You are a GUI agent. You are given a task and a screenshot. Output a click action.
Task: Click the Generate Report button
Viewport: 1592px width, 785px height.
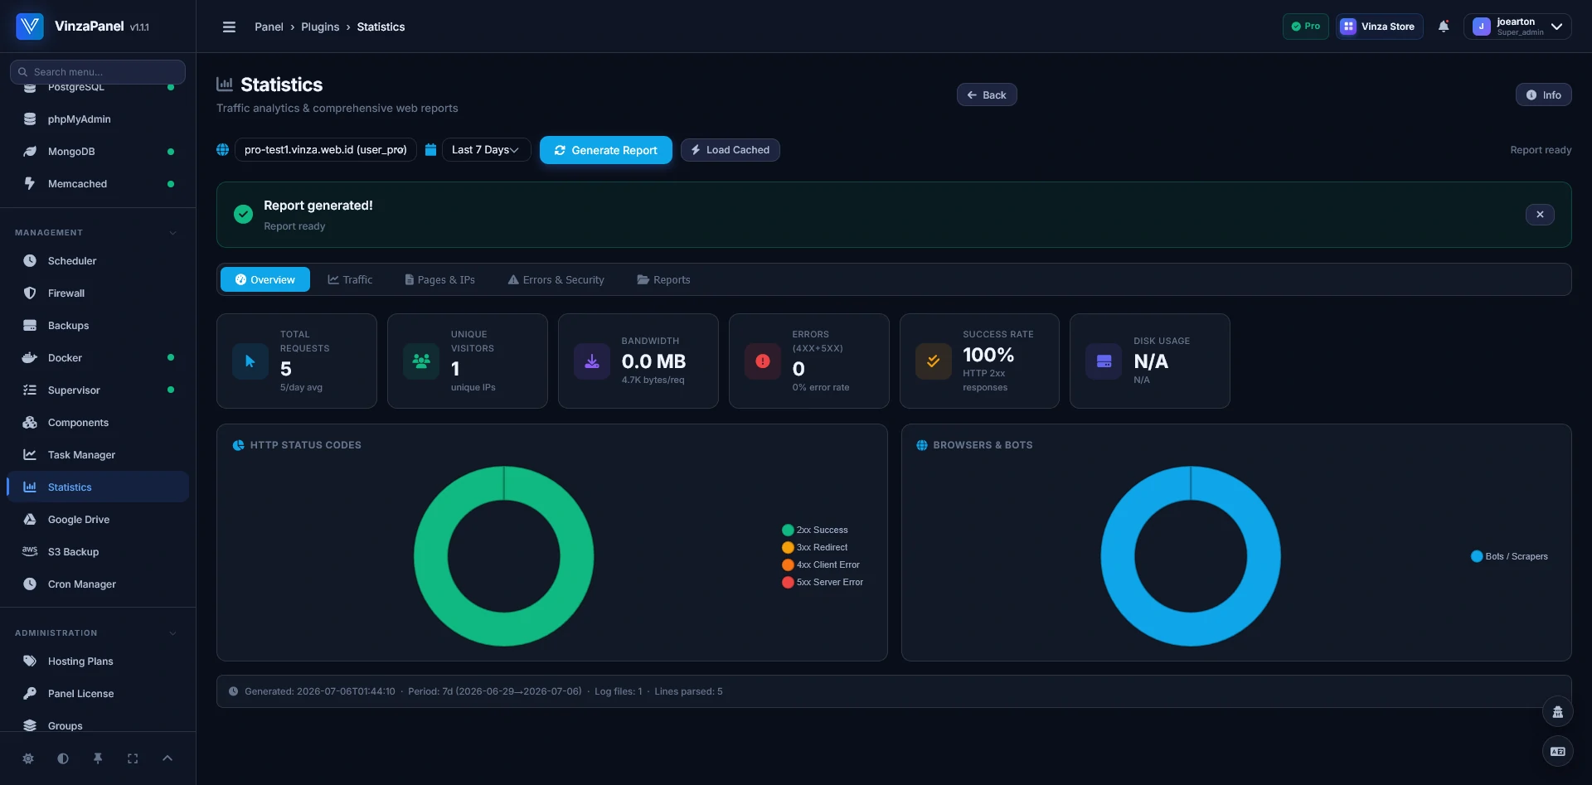click(x=606, y=150)
